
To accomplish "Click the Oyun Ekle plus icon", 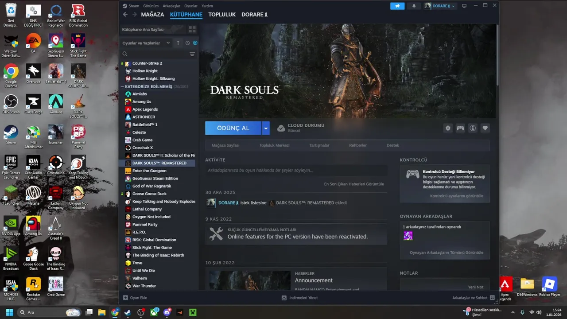I will 125,298.
